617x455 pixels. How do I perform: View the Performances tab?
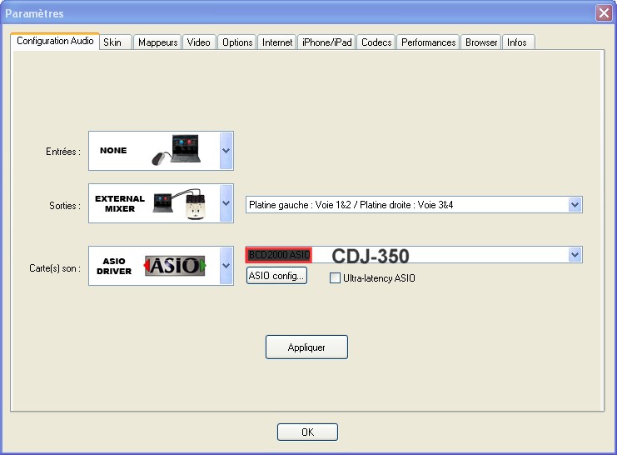click(428, 42)
